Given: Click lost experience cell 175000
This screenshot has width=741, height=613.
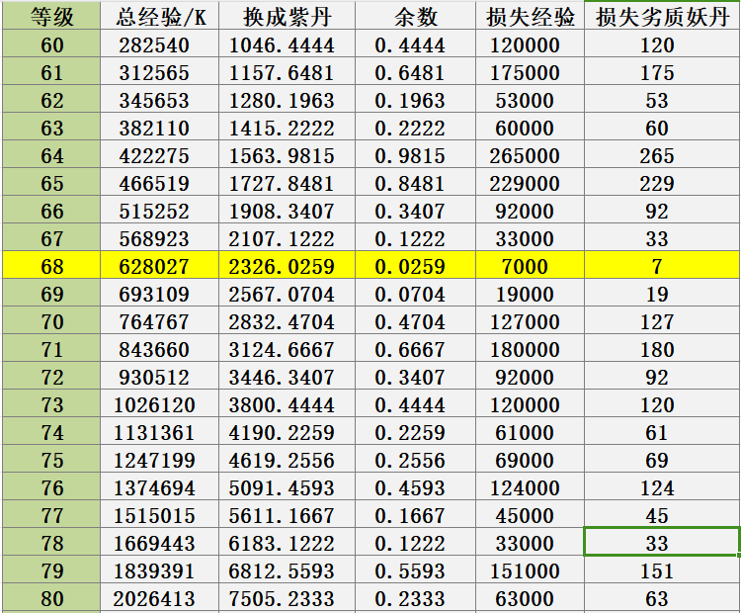Looking at the screenshot, I should click(x=530, y=72).
